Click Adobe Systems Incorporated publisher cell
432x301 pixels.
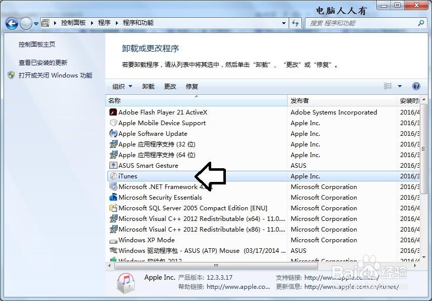point(334,112)
